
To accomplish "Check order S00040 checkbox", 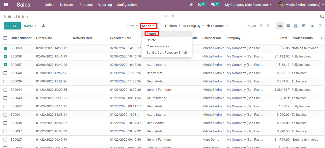I will coord(5,73).
